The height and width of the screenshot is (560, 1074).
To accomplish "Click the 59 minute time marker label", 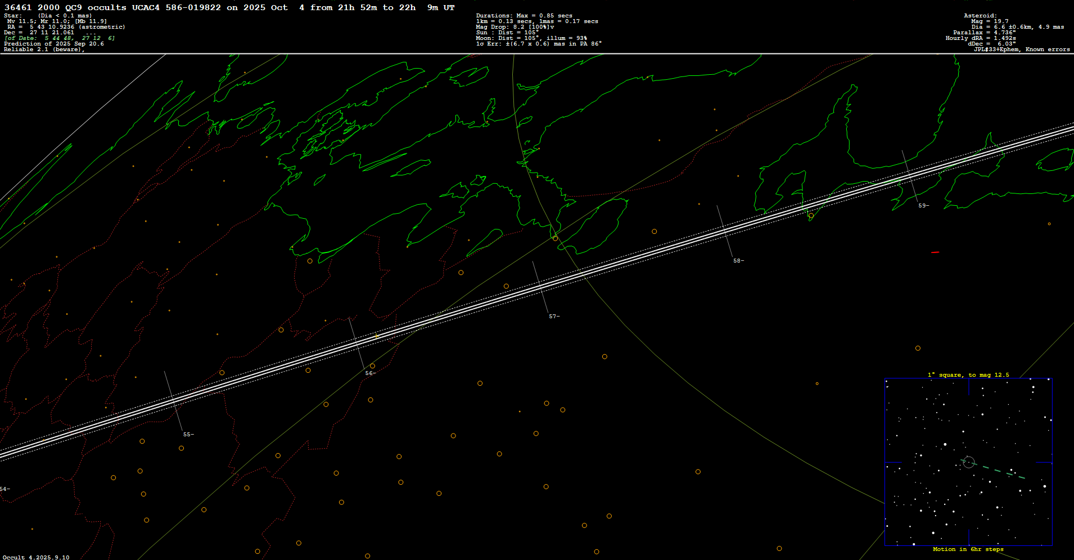I will (x=923, y=206).
